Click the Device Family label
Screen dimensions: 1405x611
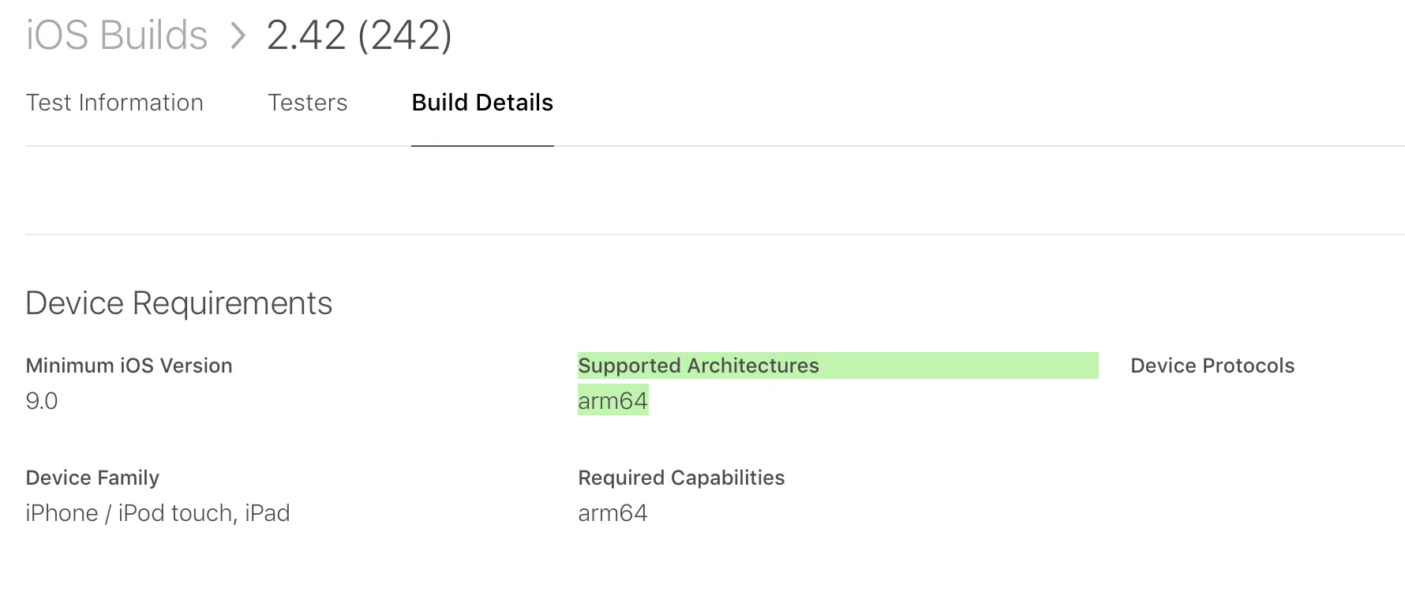[92, 478]
